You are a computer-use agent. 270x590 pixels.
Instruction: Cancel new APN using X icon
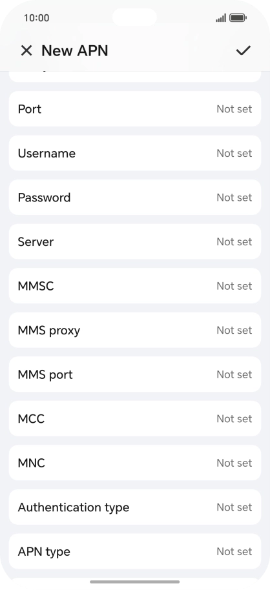click(x=26, y=50)
